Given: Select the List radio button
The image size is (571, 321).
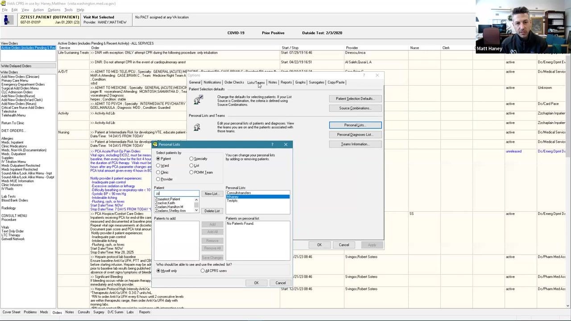Looking at the screenshot, I should 191,165.
